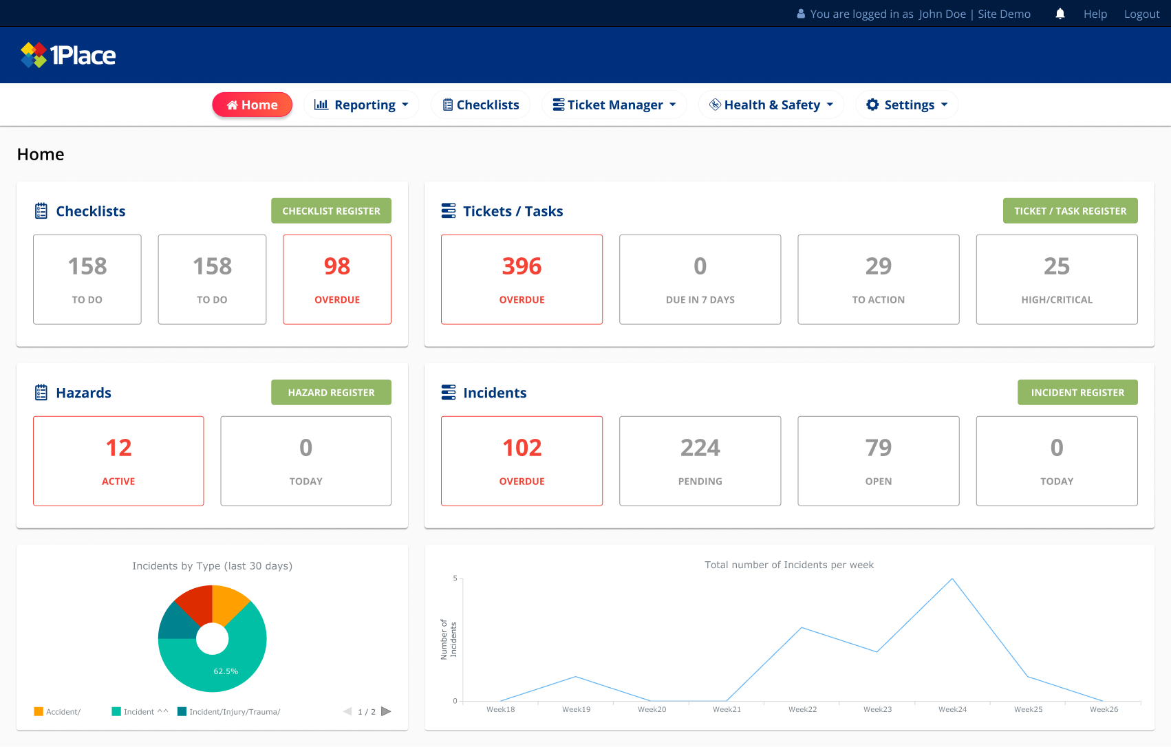
Task: Click the notification bell icon
Action: click(x=1060, y=14)
